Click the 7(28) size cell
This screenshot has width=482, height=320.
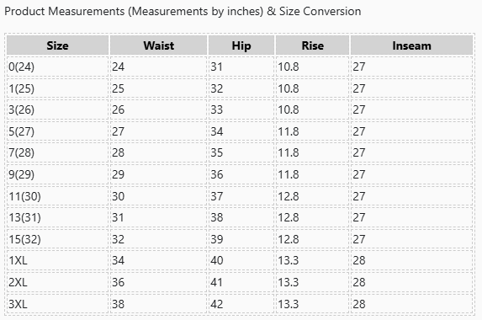pos(58,152)
